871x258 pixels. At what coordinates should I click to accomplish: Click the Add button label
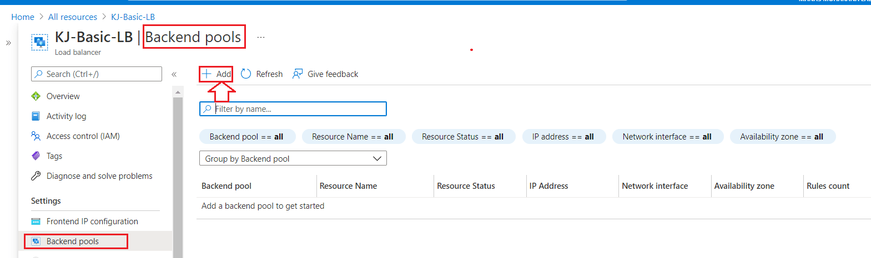click(224, 74)
